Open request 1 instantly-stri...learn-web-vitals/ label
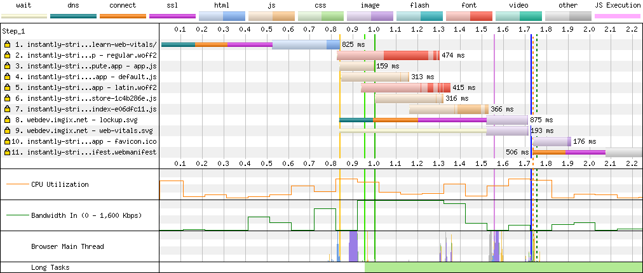 tap(86, 44)
